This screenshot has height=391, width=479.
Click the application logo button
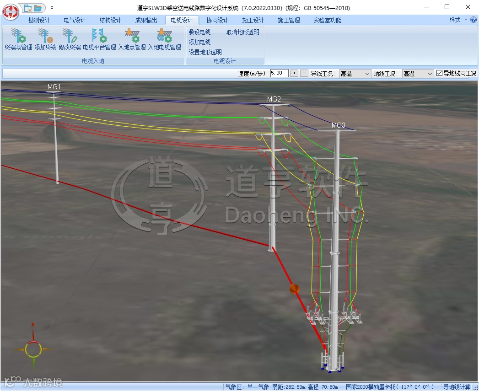point(11,12)
